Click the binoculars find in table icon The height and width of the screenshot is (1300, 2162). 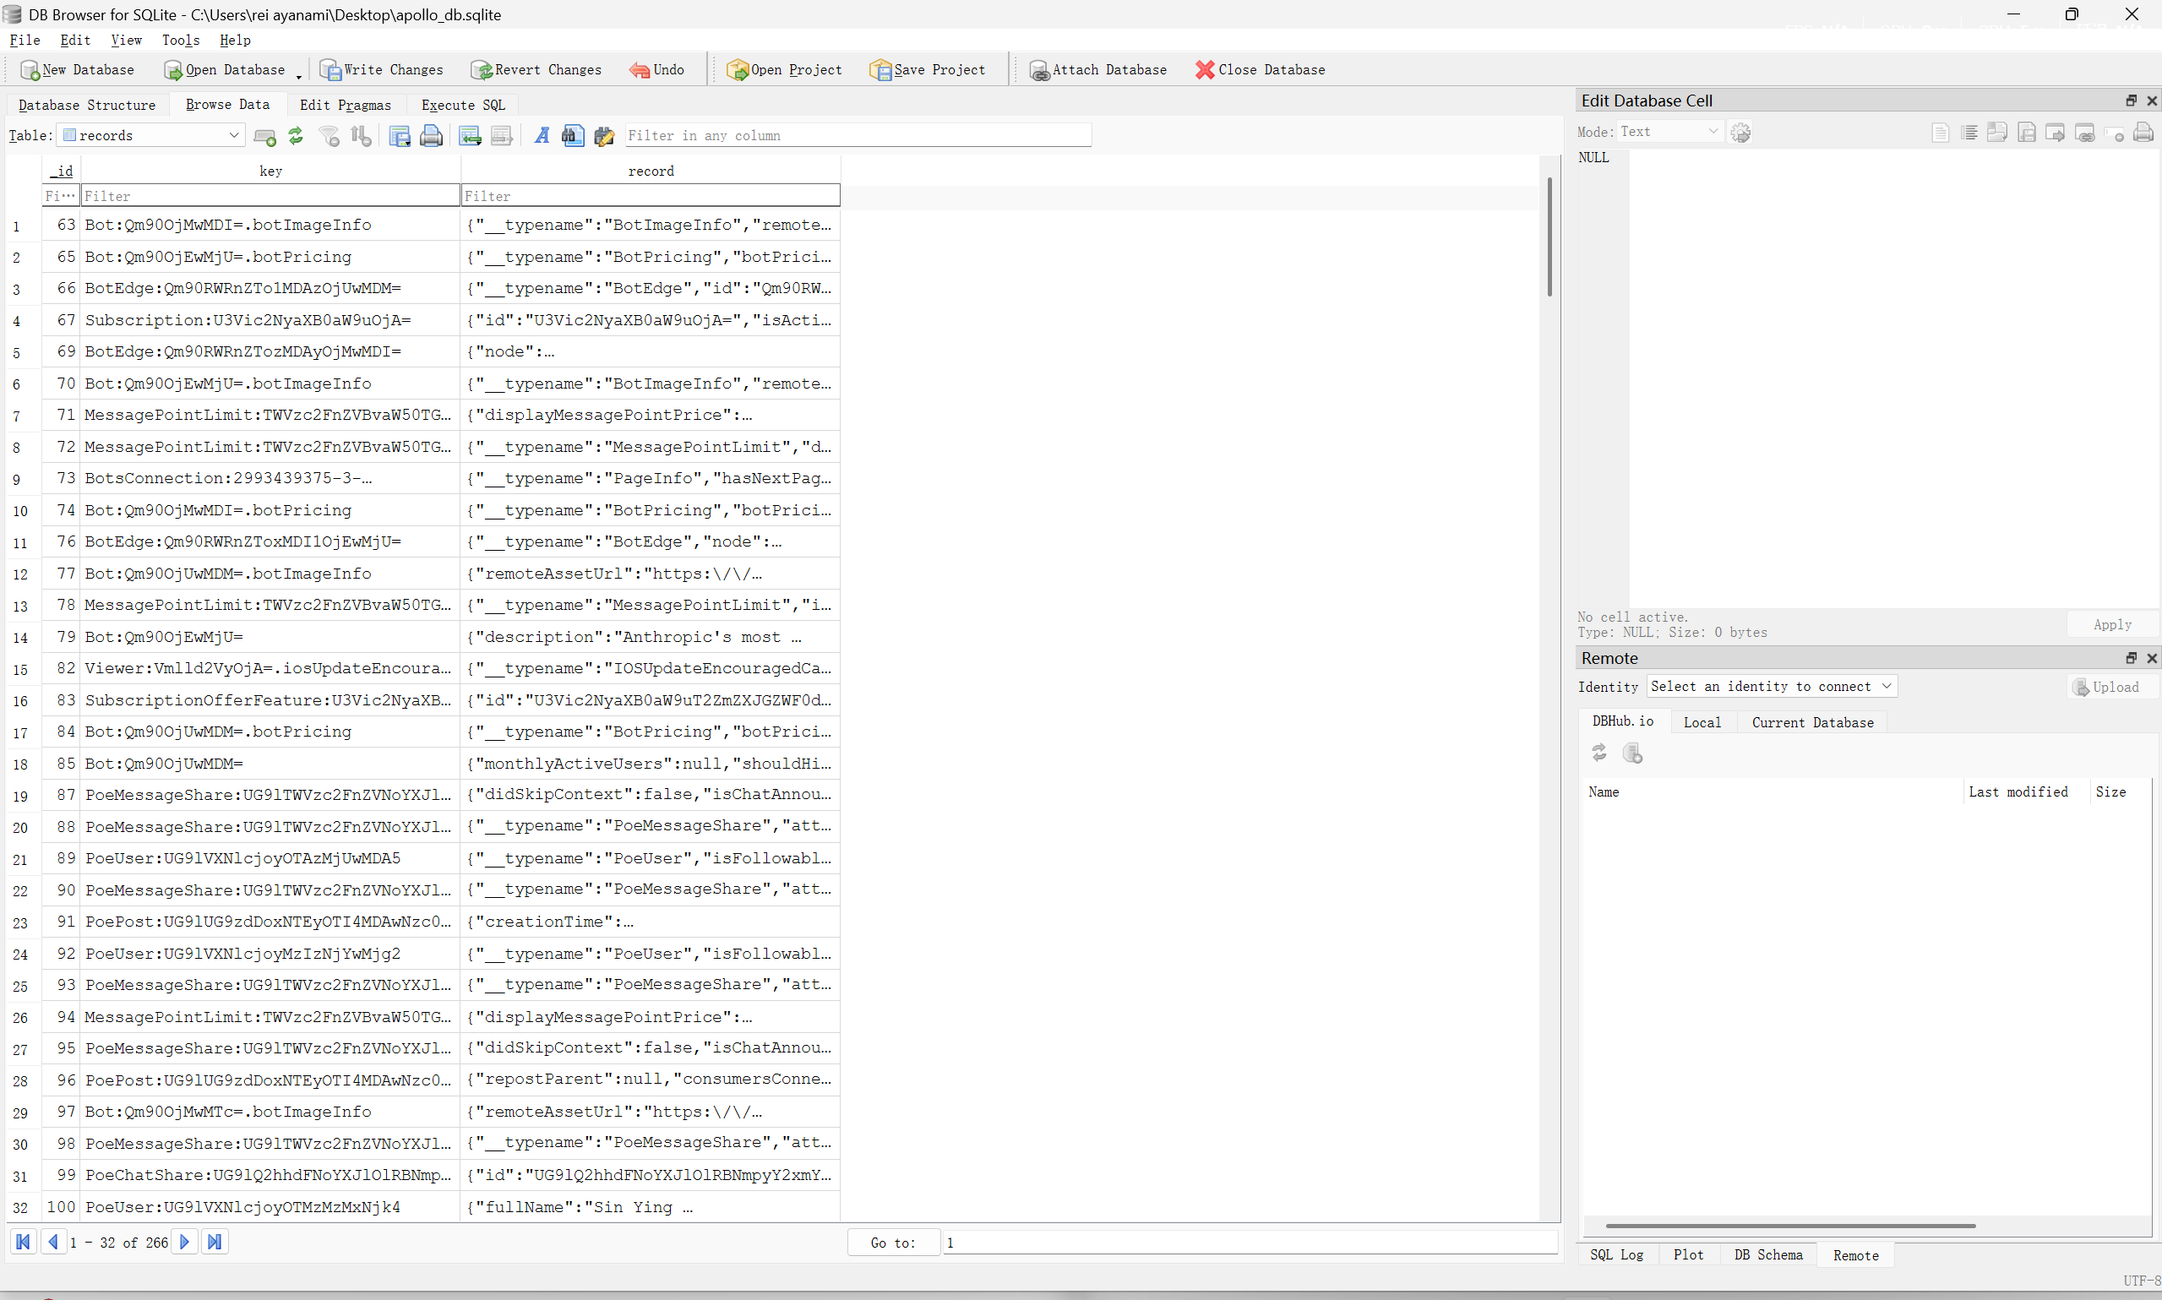573,136
